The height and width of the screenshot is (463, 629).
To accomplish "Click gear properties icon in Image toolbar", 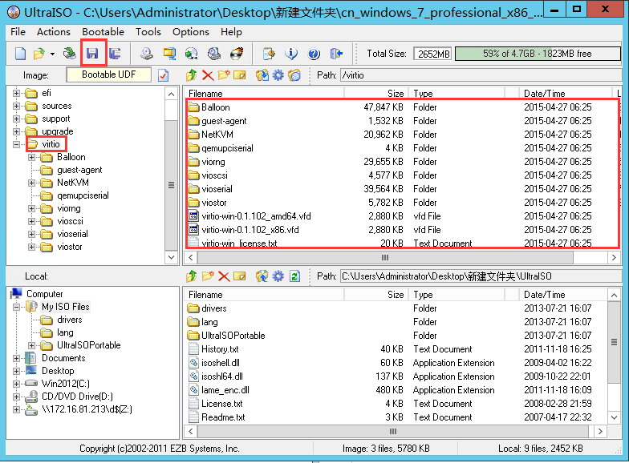I will (x=278, y=75).
